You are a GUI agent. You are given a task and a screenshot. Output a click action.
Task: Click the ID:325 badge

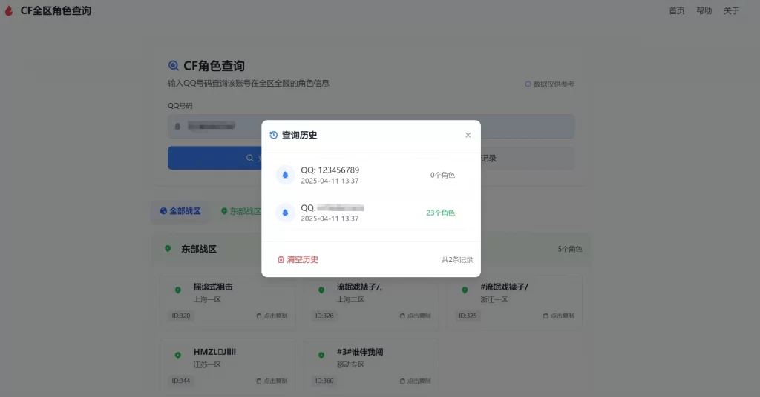click(468, 316)
